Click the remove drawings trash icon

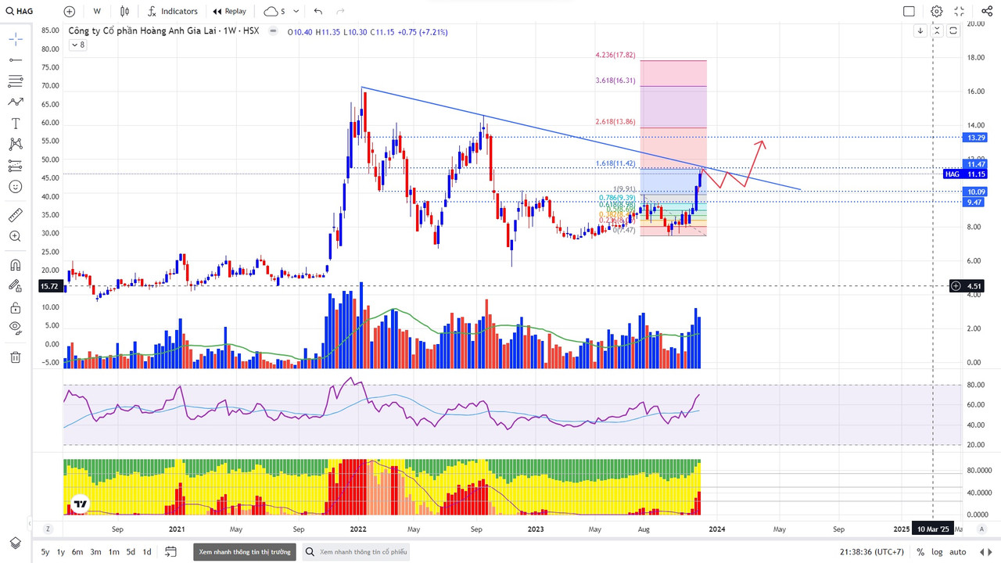point(15,357)
